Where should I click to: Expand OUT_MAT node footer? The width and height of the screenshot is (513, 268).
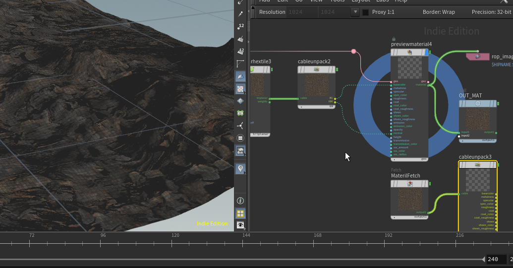click(478, 140)
